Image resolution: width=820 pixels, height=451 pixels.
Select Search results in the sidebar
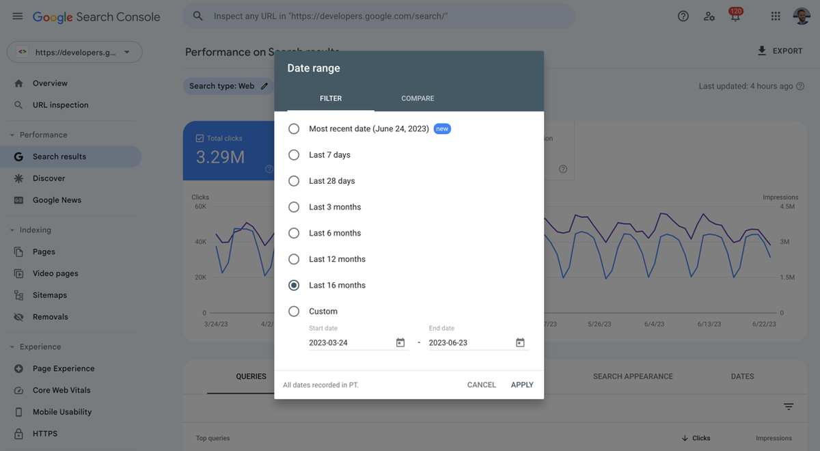pyautogui.click(x=58, y=156)
